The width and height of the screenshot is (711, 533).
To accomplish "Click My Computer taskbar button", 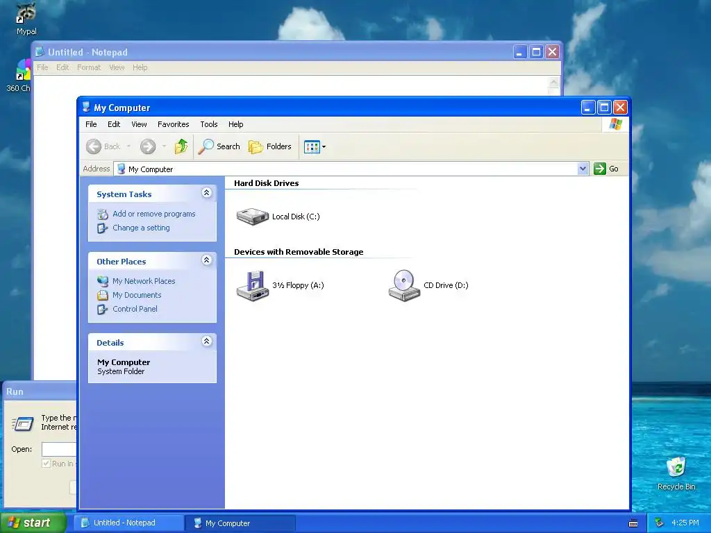I will [x=241, y=523].
